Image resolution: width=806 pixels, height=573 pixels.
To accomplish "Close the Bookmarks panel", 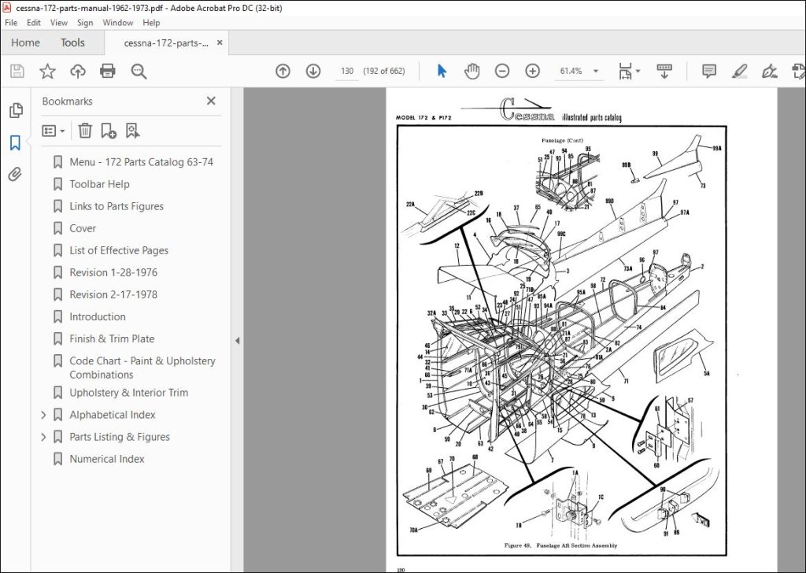I will [211, 101].
